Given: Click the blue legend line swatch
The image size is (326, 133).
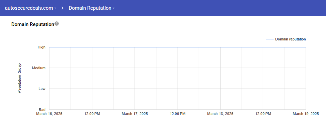Looking at the screenshot, I should (x=270, y=39).
